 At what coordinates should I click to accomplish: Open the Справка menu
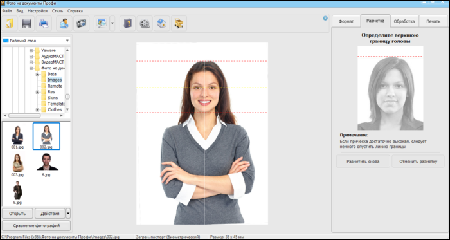click(x=75, y=11)
